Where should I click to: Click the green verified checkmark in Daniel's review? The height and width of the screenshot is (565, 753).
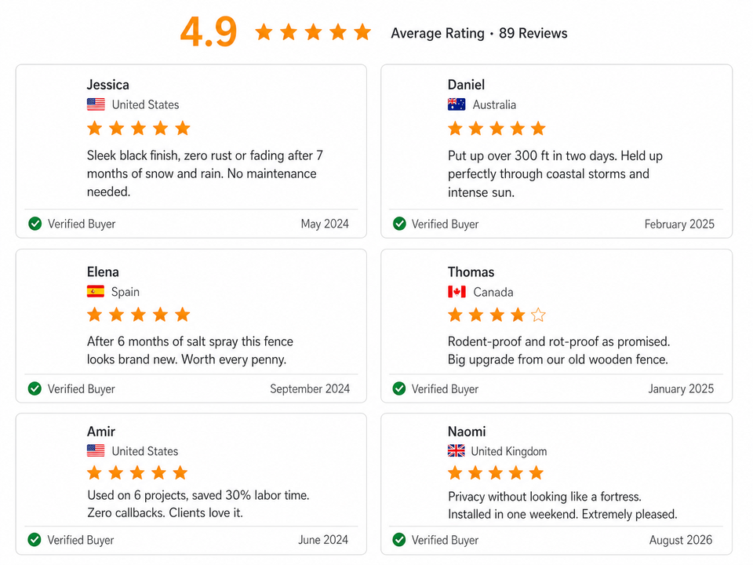pyautogui.click(x=399, y=224)
